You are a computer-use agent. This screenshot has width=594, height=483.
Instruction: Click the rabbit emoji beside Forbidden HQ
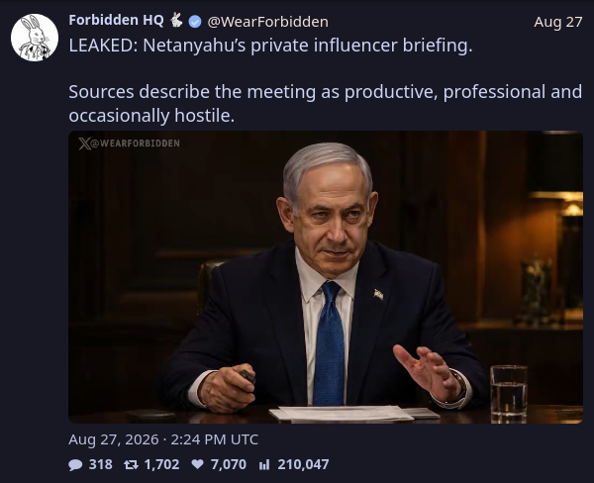[x=176, y=20]
